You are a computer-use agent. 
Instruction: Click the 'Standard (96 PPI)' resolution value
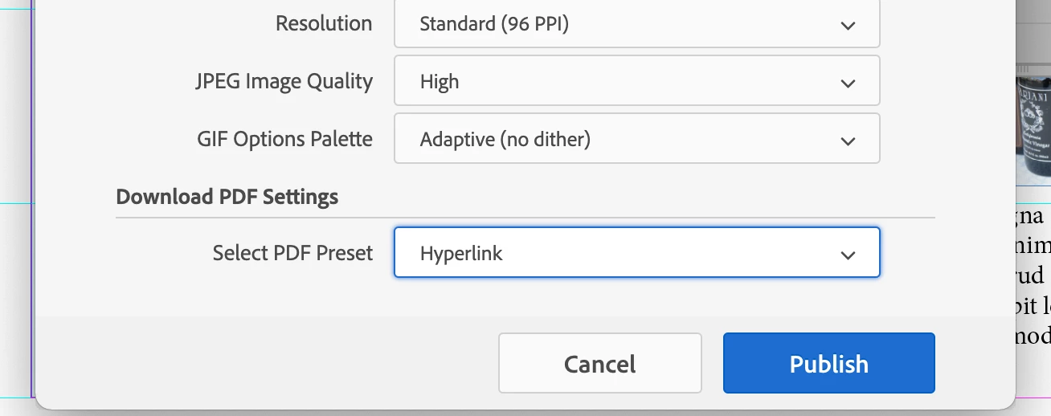(x=494, y=24)
